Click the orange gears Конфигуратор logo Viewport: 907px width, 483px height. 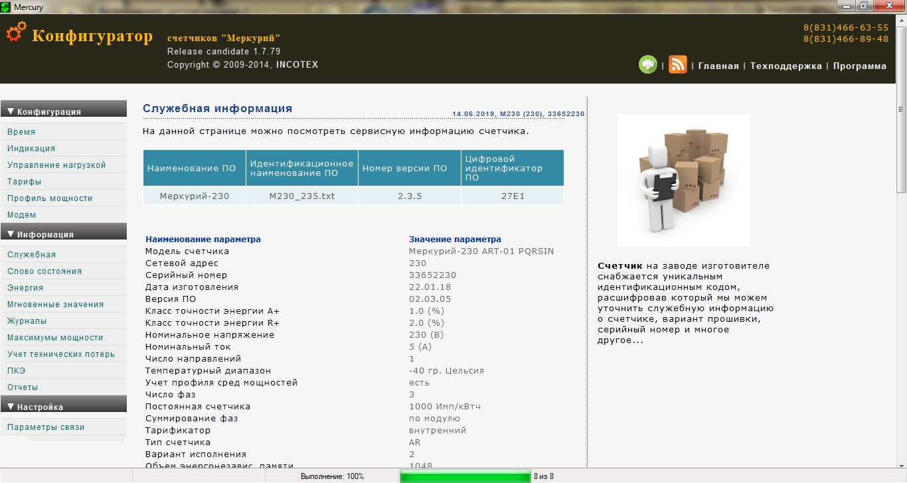point(17,33)
